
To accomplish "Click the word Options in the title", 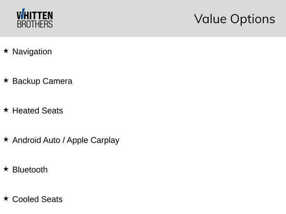I will [252, 19].
